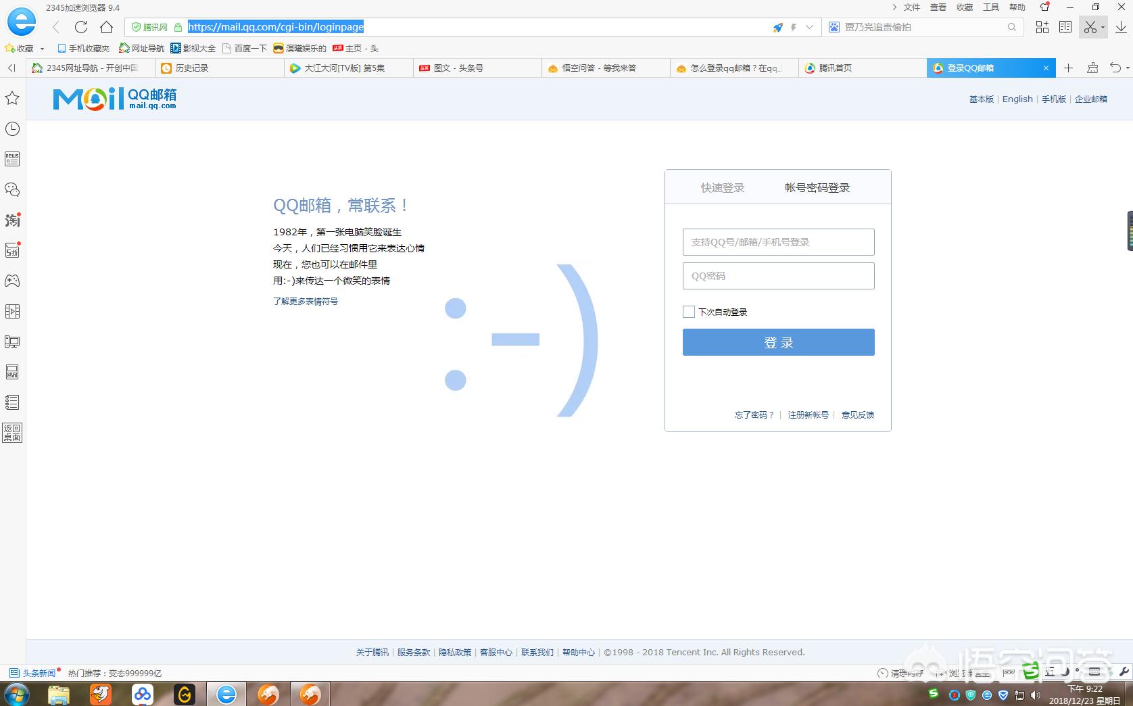Click the game controller sidebar icon
1133x706 pixels.
click(x=12, y=281)
